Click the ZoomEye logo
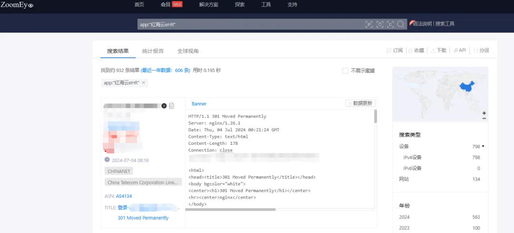Screen dimensions: 514x233 click(17, 5)
